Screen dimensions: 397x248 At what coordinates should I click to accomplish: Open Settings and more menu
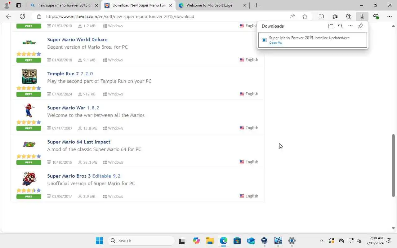(390, 16)
